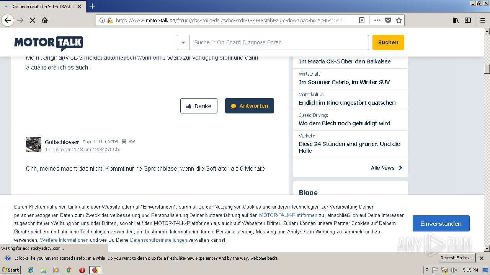The height and width of the screenshot is (275, 490).
Task: Select the Firefox taskbar button
Action: coord(95,270)
